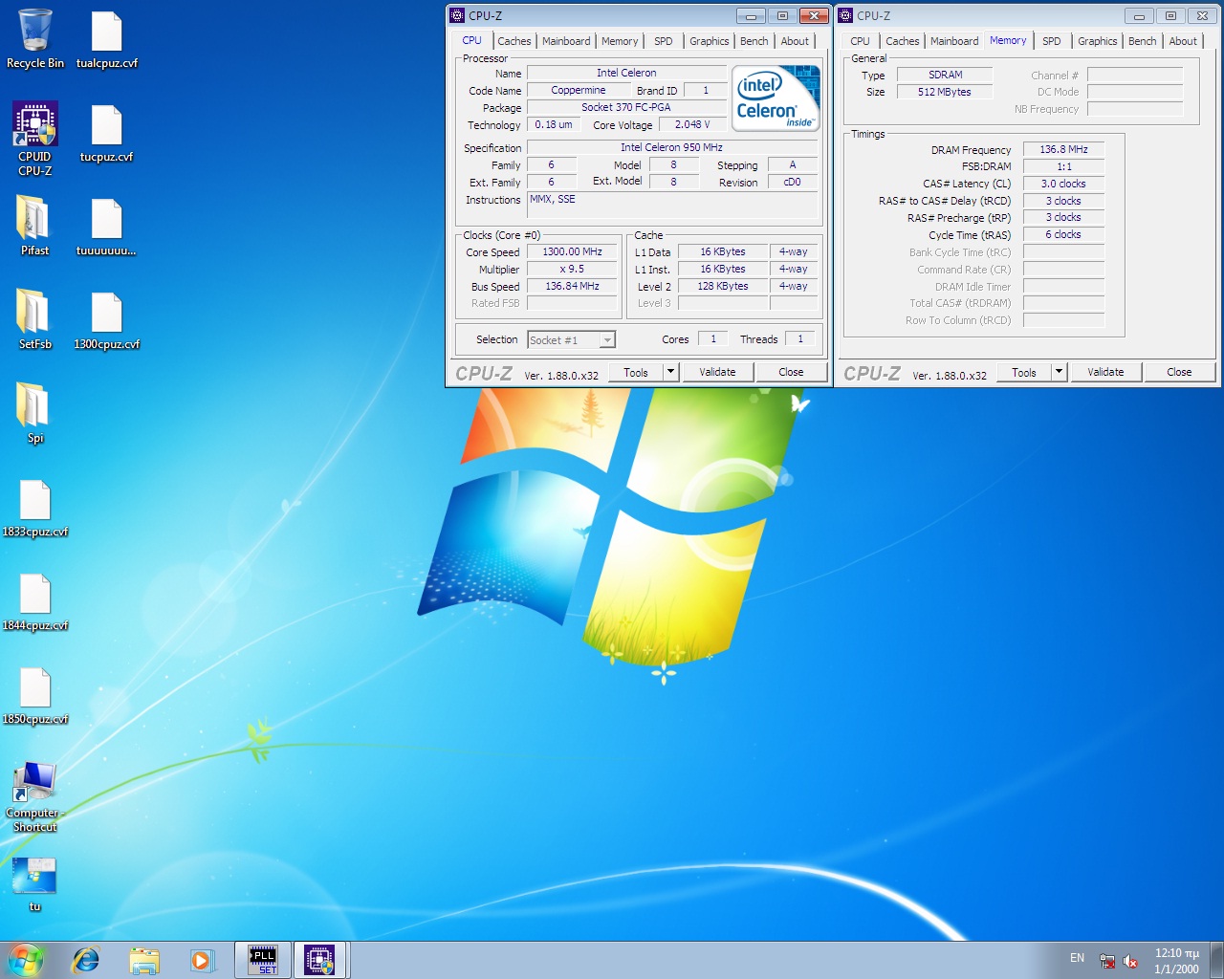This screenshot has width=1224, height=979.
Task: Select the tuuuuuuu... file icon
Action: pyautogui.click(x=106, y=226)
